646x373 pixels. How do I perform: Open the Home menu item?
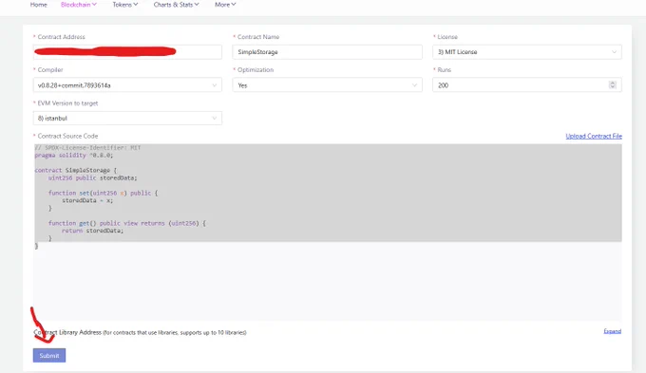[x=38, y=5]
